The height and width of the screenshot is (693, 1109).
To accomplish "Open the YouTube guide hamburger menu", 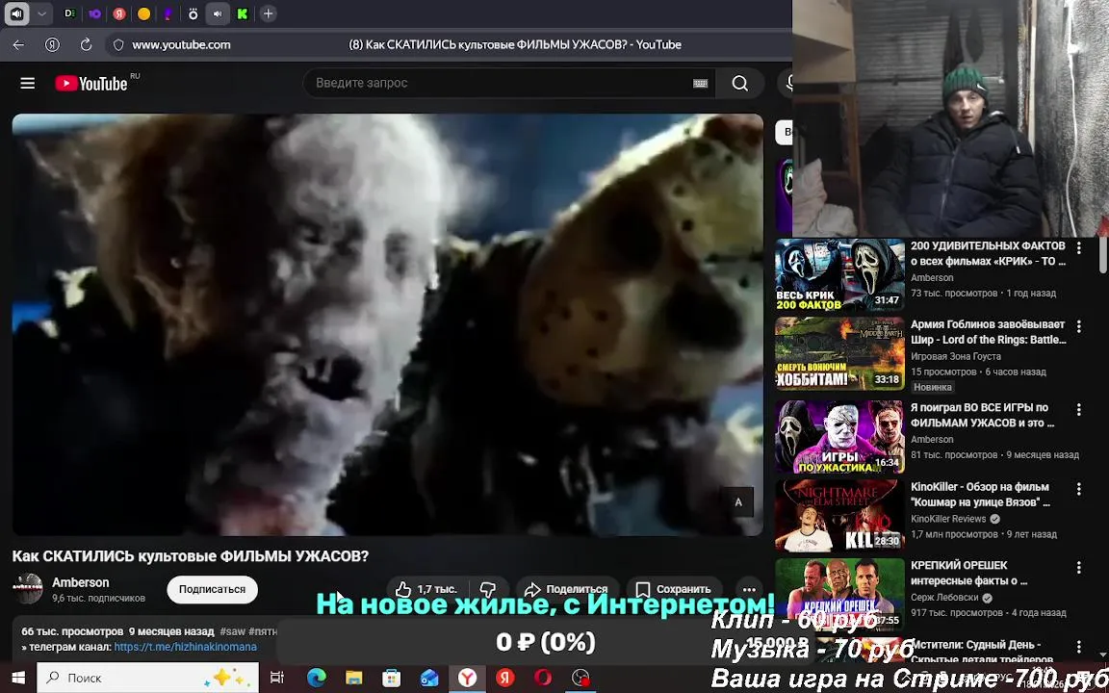I will click(x=28, y=84).
